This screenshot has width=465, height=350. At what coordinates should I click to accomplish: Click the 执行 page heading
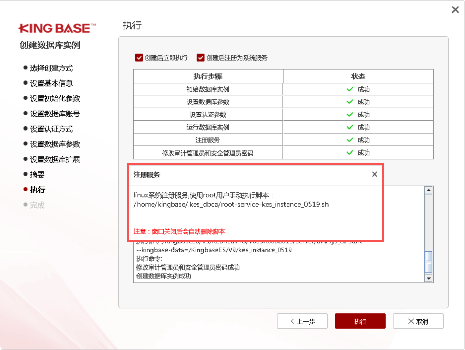132,25
